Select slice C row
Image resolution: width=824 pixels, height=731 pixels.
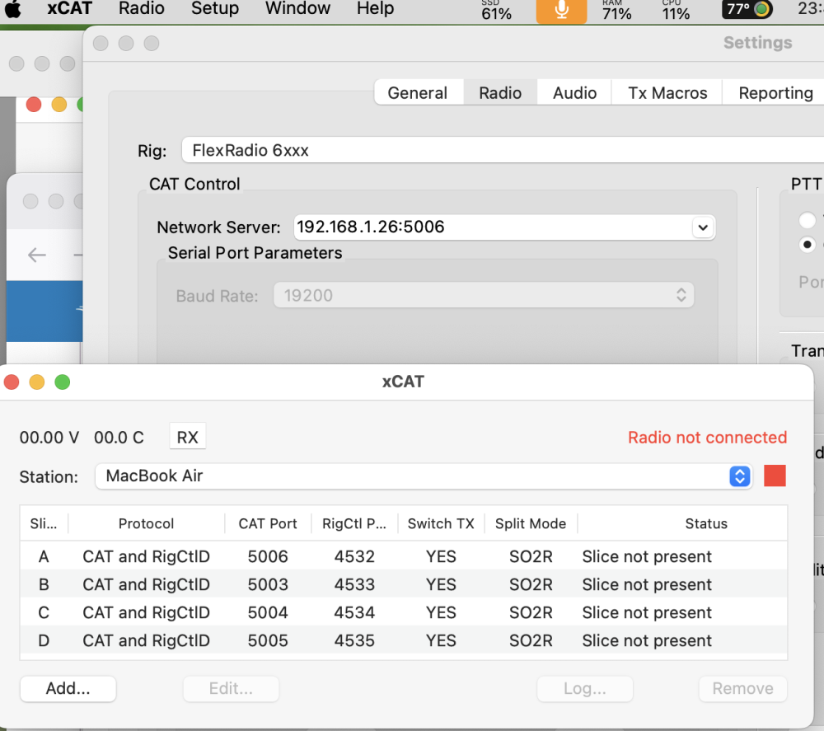click(404, 612)
